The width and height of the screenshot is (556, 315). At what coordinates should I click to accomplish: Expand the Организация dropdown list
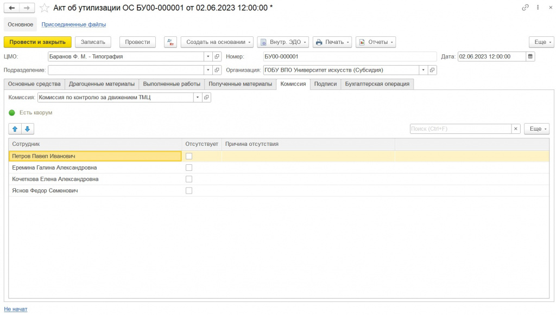(424, 70)
